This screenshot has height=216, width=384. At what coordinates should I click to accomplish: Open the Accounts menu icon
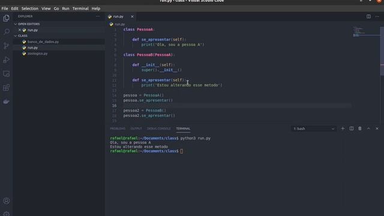pyautogui.click(x=7, y=201)
